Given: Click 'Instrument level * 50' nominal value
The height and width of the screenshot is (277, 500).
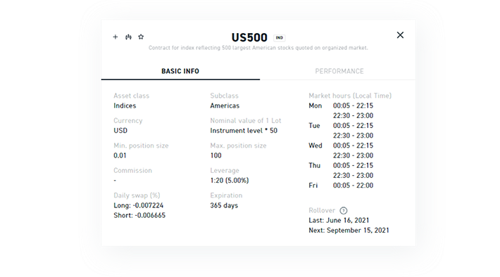Looking at the screenshot, I should [x=244, y=131].
